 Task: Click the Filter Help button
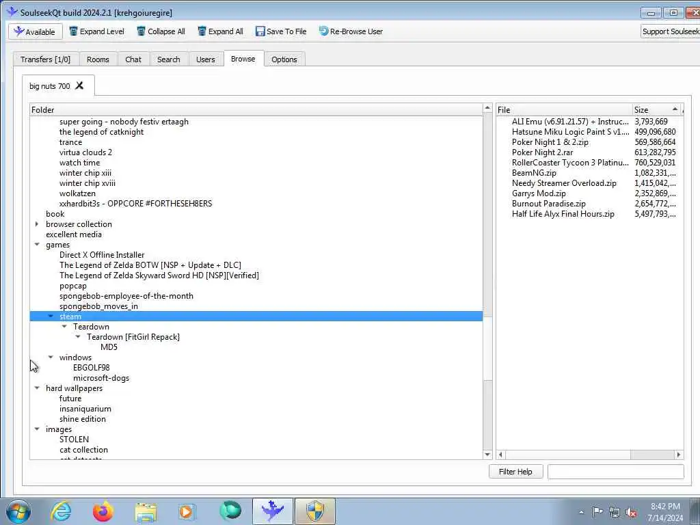(515, 472)
